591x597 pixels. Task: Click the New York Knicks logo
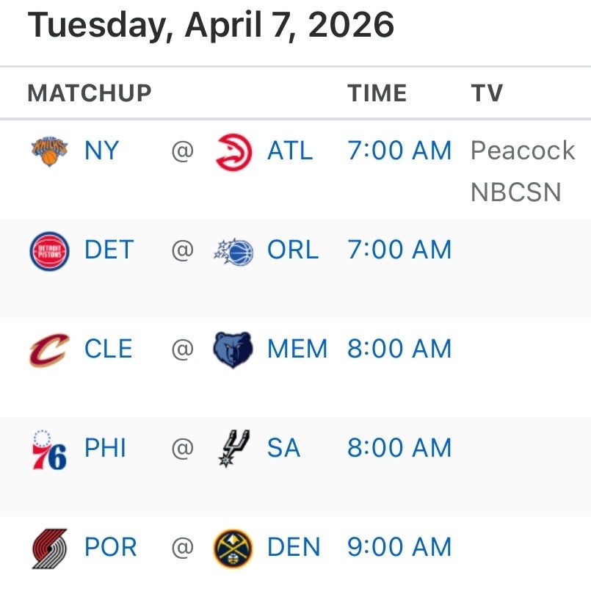(x=49, y=151)
